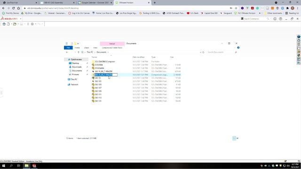Click in the SolidWorks Search Commands field

point(254,19)
